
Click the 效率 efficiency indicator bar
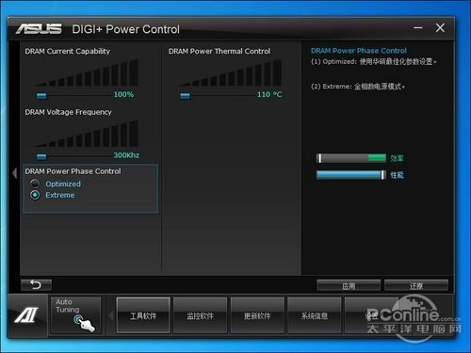[x=351, y=158]
